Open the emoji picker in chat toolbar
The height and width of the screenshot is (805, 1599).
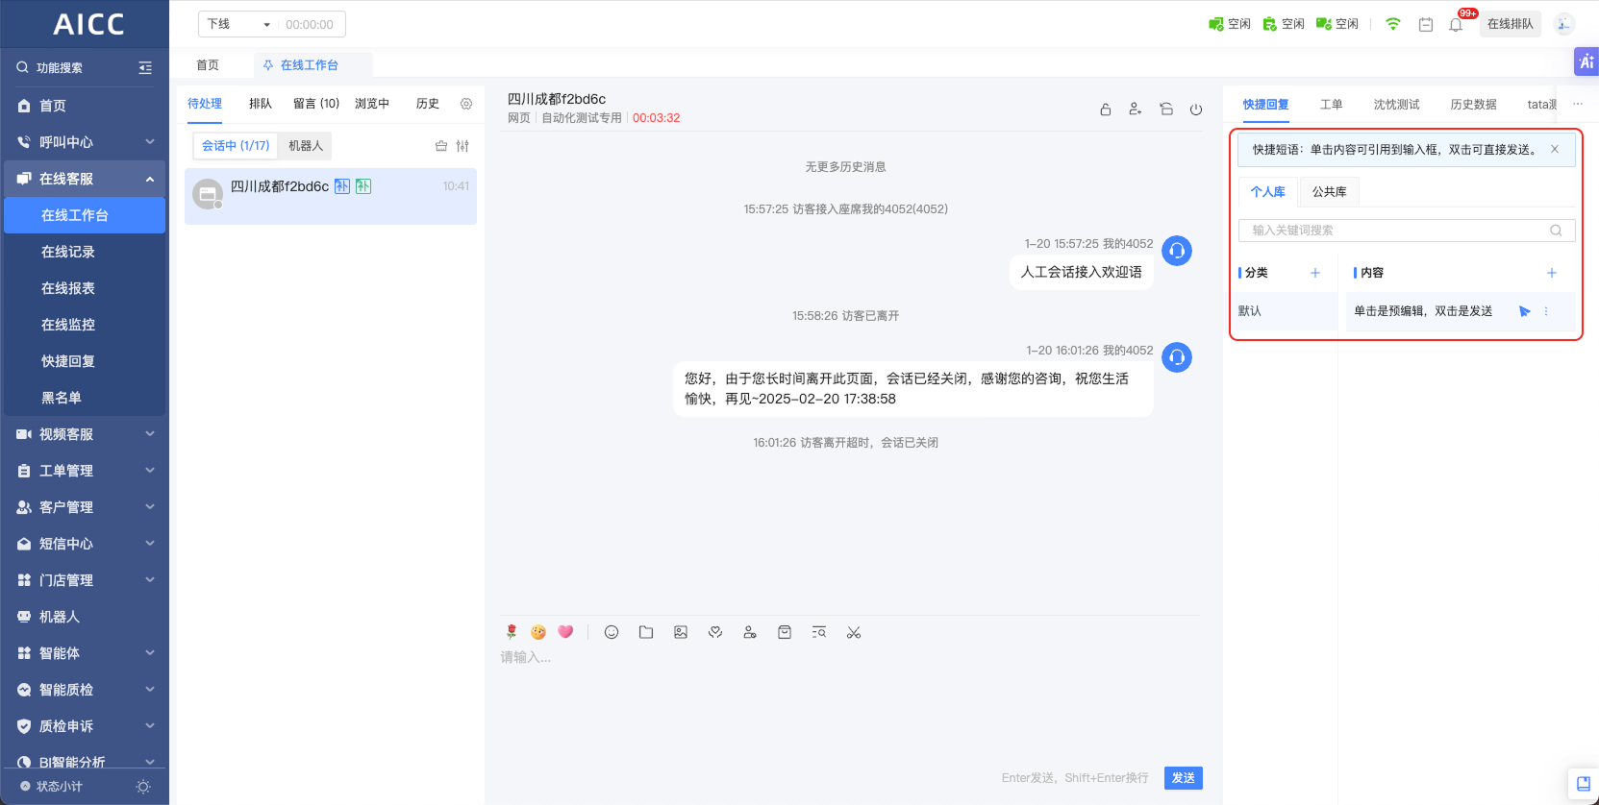coord(611,632)
